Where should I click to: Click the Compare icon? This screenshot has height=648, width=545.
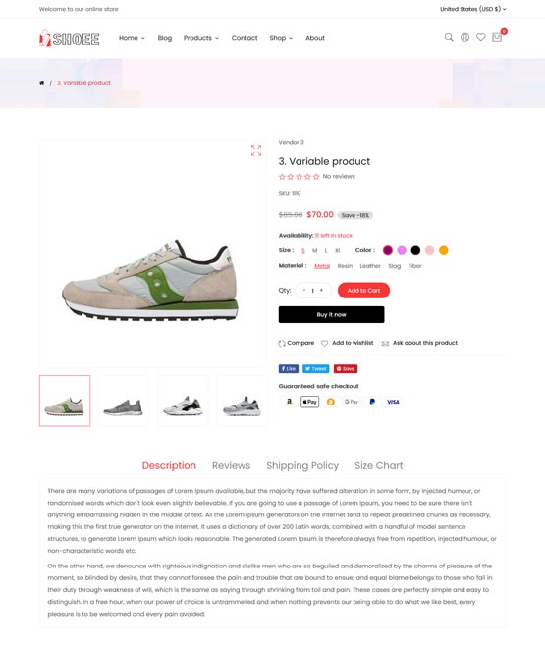(x=282, y=343)
